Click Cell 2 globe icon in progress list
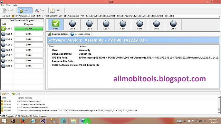 [3, 39]
